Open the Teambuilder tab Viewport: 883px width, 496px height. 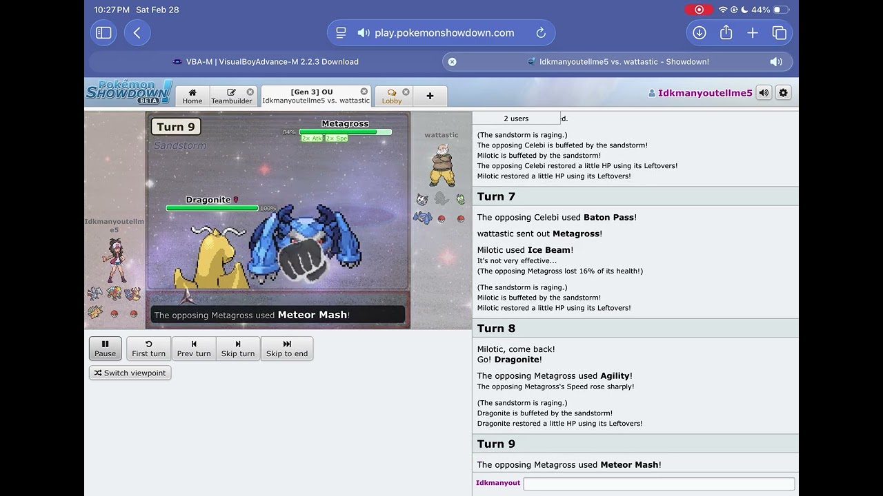(x=232, y=96)
